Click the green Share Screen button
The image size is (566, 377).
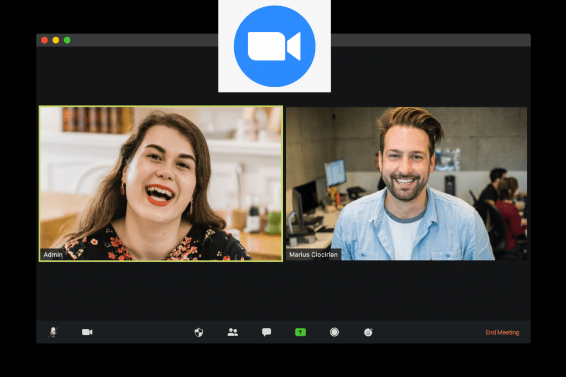[300, 332]
